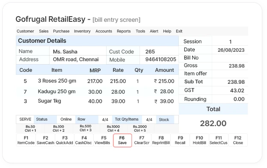267x168 pixels.
Task: Click the total amount 282.00
Action: click(213, 124)
